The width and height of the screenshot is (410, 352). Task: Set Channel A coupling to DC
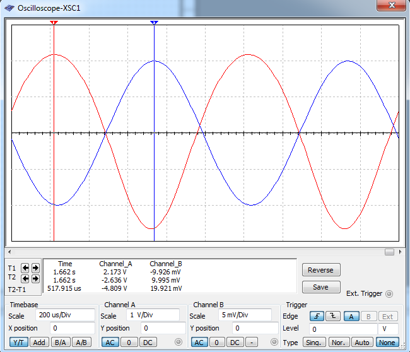148,343
